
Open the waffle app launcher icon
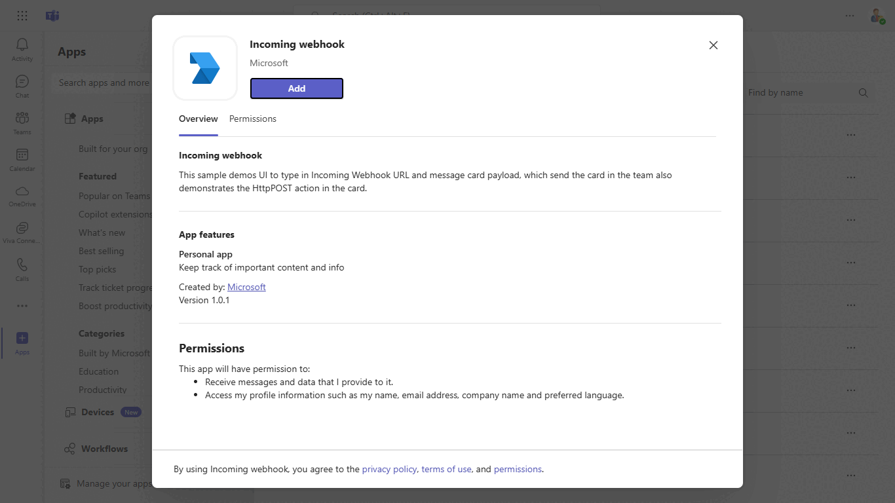pyautogui.click(x=22, y=15)
